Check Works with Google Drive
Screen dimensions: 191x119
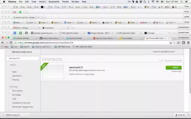coord(10,107)
